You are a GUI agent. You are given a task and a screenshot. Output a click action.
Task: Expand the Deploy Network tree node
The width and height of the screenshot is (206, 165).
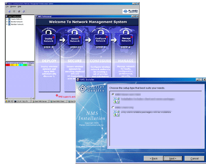[x=7, y=19]
